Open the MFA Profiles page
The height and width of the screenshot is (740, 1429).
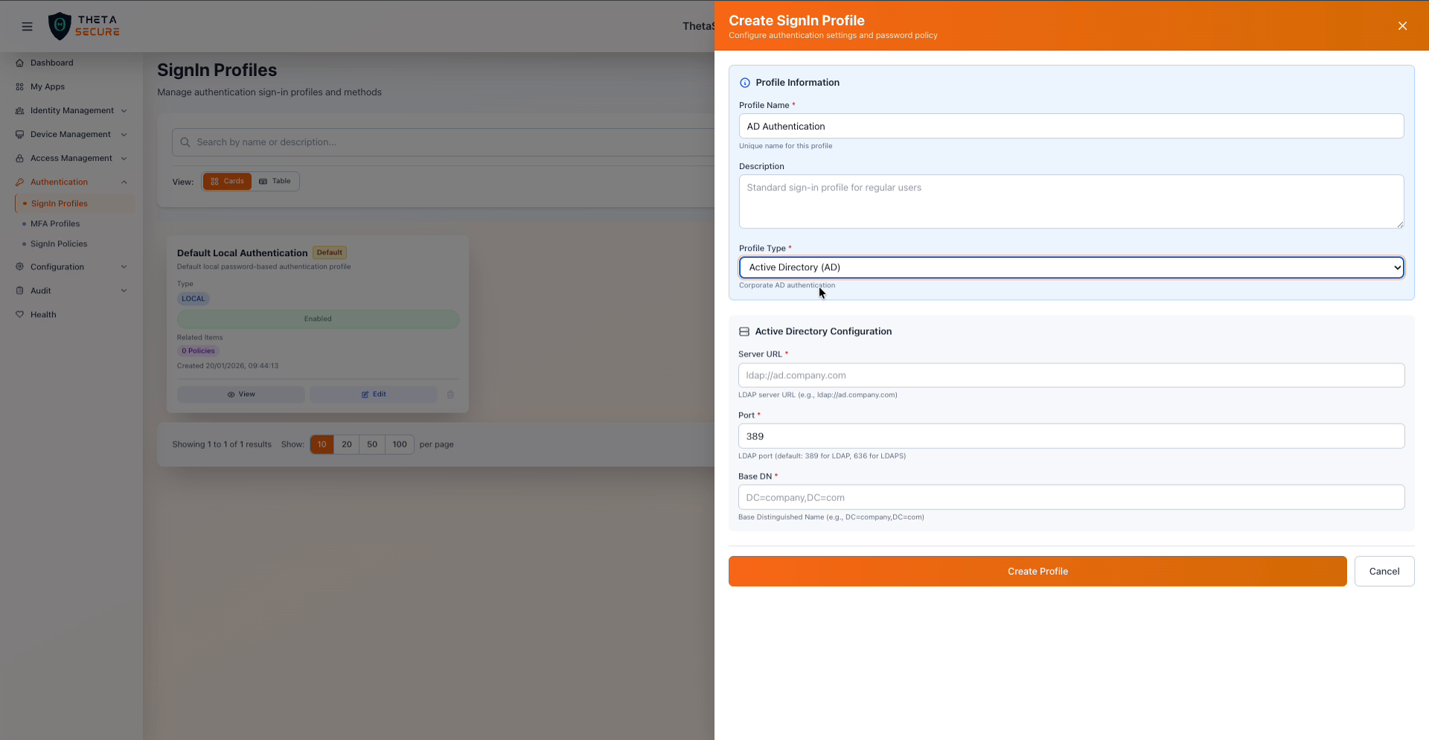click(56, 223)
